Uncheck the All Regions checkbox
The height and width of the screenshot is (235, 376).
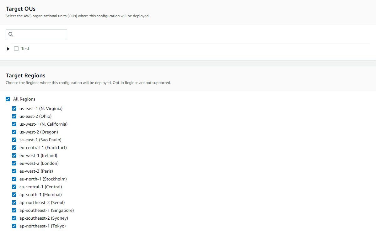[8, 99]
